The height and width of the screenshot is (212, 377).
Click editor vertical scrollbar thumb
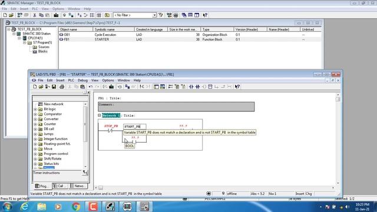(338, 99)
